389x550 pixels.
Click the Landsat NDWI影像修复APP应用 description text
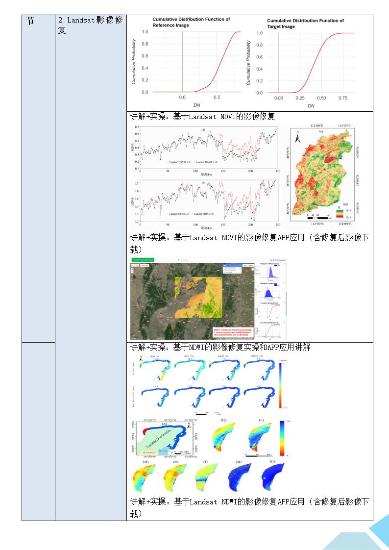(x=249, y=507)
